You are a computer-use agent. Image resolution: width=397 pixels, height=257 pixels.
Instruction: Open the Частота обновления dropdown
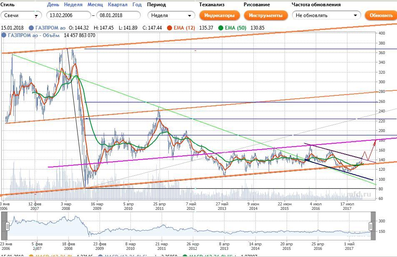(326, 15)
